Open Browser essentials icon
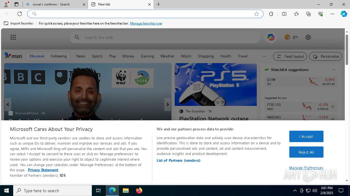The height and width of the screenshot is (196, 350). click(320, 14)
